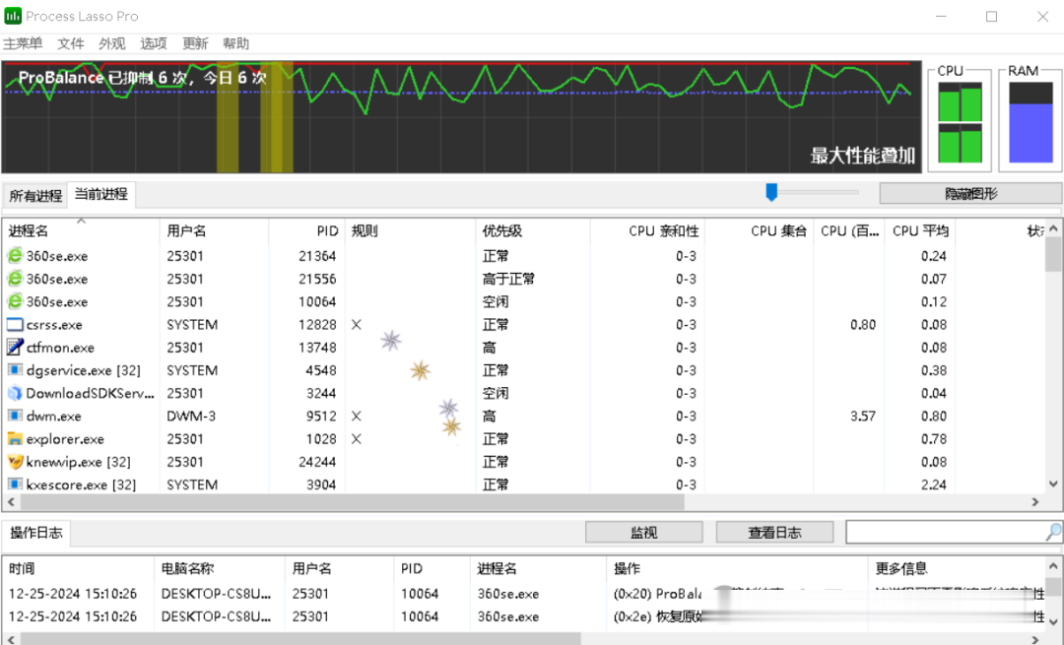Click the 360se.exe icon for PID 21556
The image size is (1064, 645).
[14, 279]
